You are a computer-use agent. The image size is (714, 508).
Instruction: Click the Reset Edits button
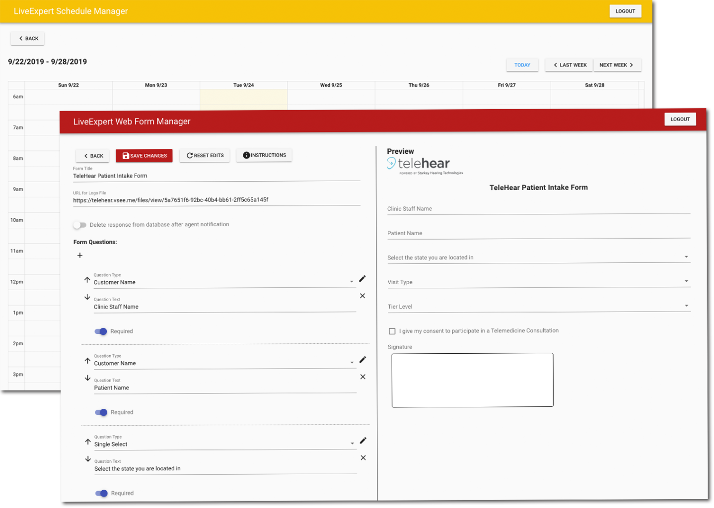click(205, 156)
